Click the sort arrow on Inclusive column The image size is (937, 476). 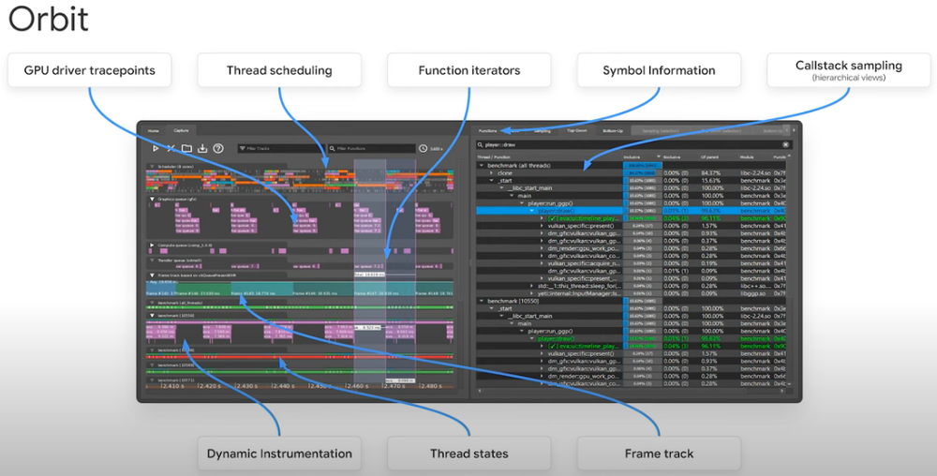tap(657, 156)
